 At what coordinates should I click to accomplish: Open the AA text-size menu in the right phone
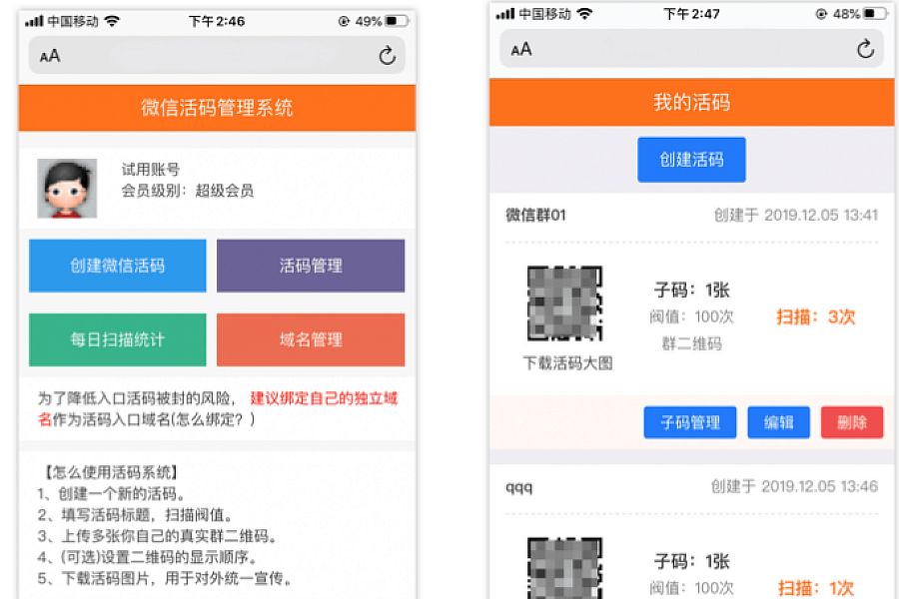(x=521, y=50)
